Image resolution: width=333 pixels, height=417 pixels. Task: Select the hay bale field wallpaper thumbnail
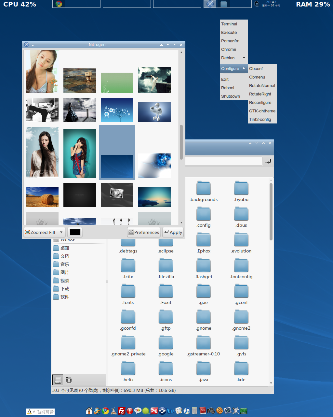(x=42, y=197)
